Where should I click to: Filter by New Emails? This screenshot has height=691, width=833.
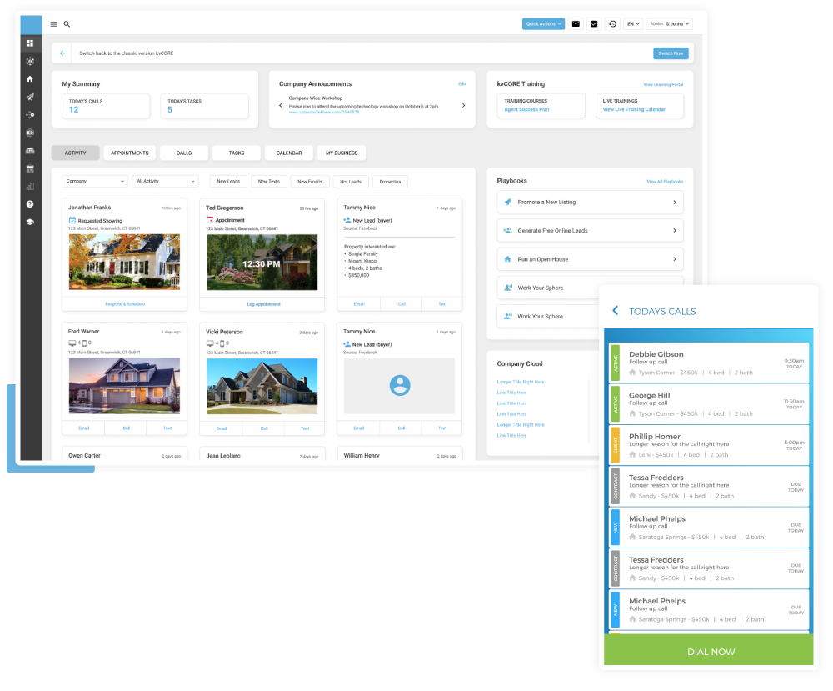(x=310, y=182)
